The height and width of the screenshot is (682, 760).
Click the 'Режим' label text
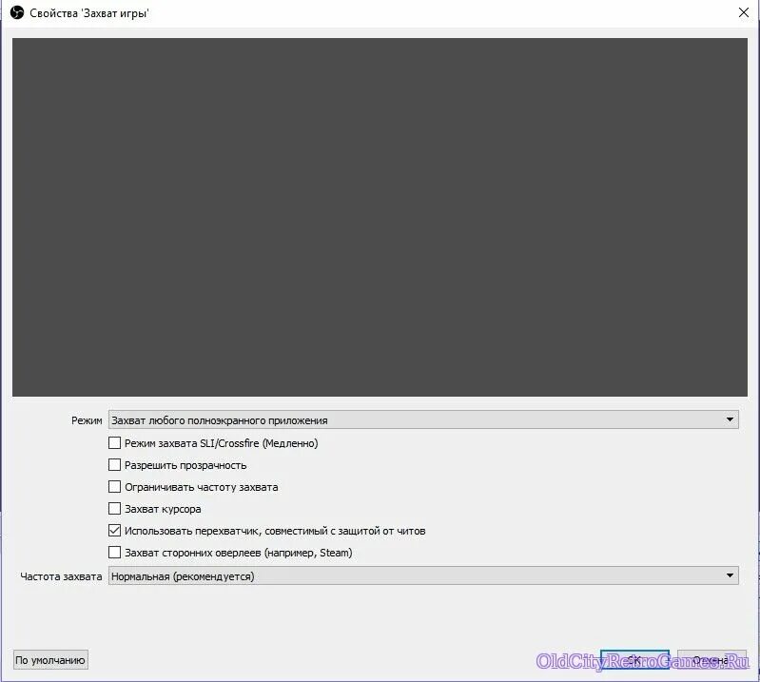coord(87,420)
